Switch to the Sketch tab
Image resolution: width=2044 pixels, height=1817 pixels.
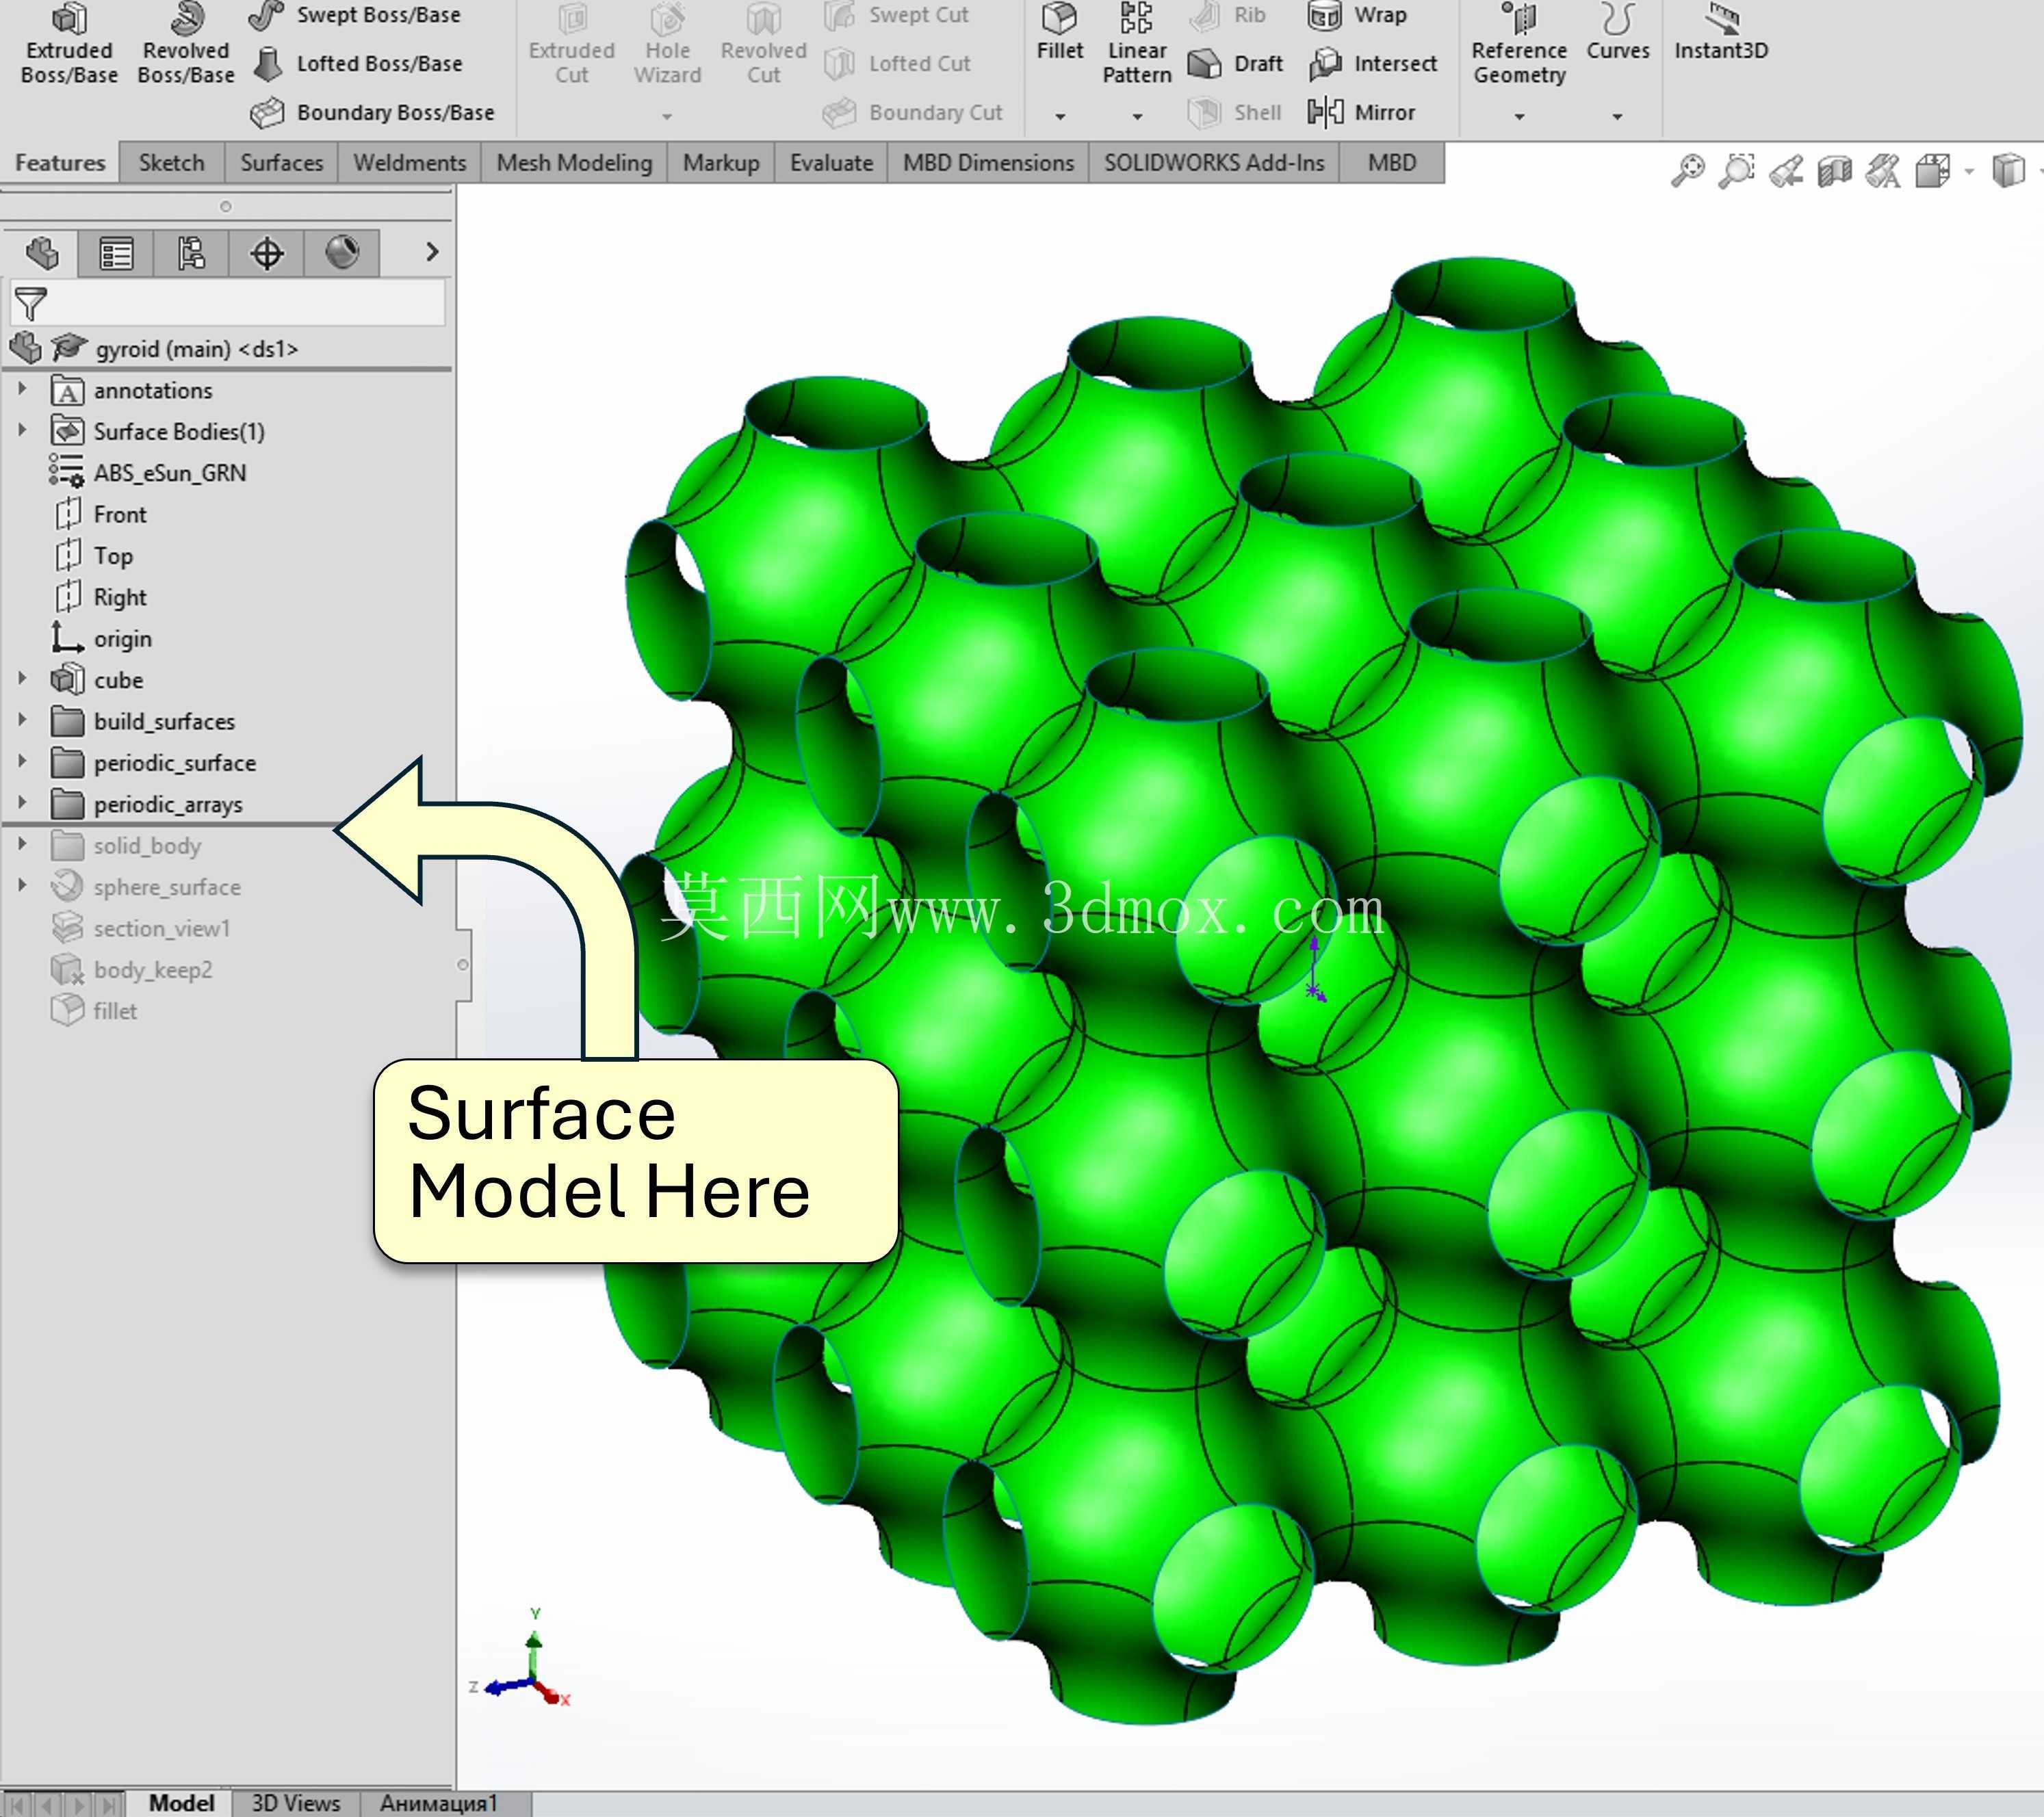(x=171, y=163)
